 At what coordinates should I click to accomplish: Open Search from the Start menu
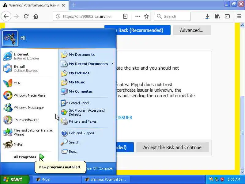[87, 142]
